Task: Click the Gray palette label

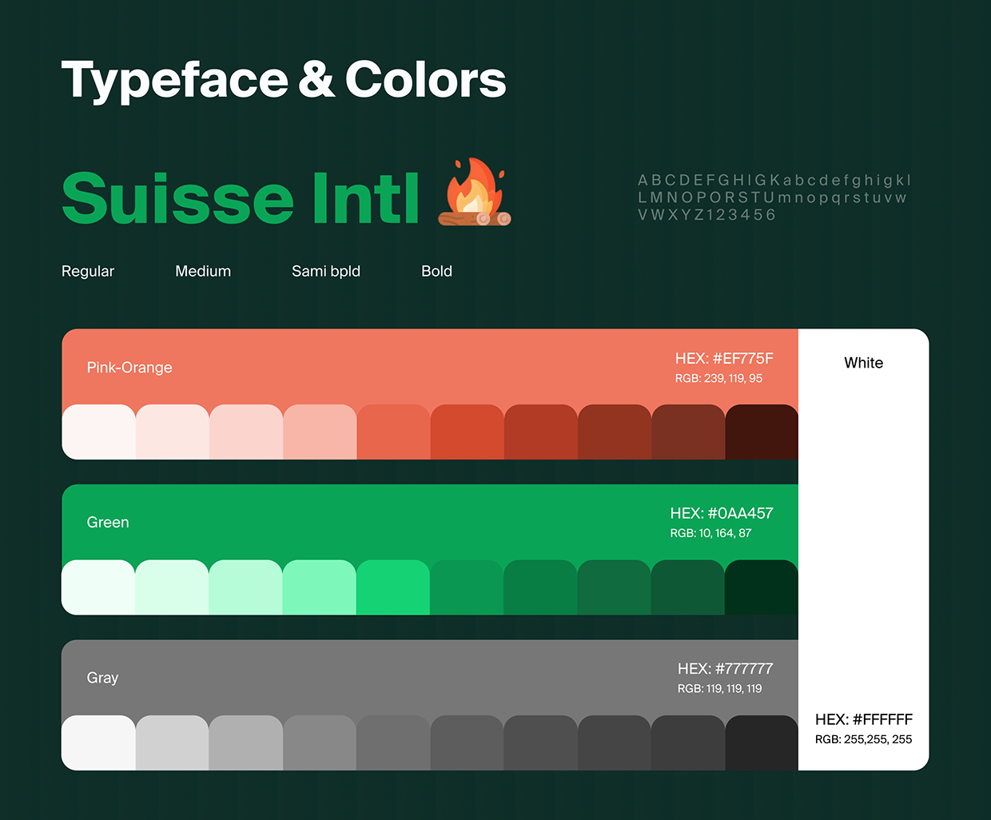Action: (x=102, y=678)
